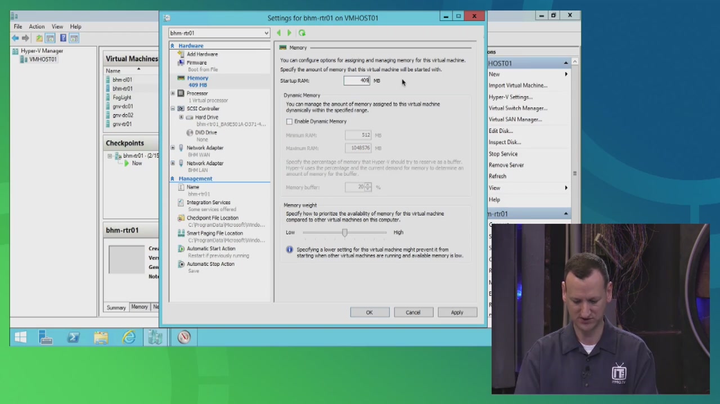This screenshot has height=404, width=720.
Task: Click the next VM green arrow in Settings
Action: pyautogui.click(x=289, y=33)
